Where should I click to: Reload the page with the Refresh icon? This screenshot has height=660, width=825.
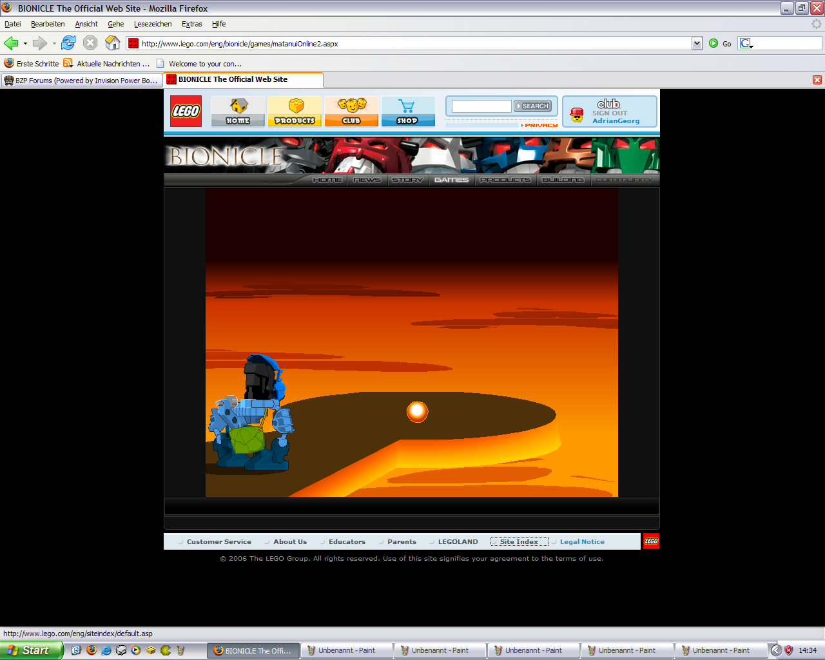coord(68,43)
